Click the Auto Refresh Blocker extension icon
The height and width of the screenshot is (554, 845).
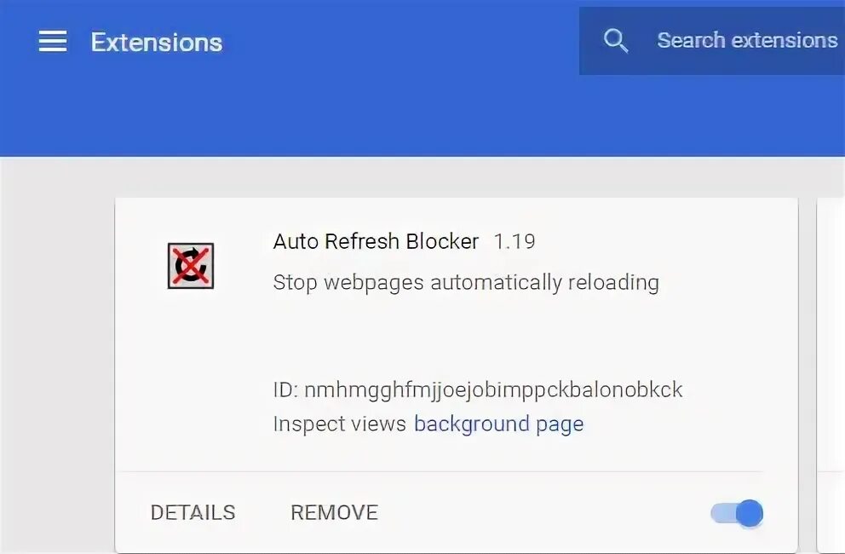click(x=190, y=266)
